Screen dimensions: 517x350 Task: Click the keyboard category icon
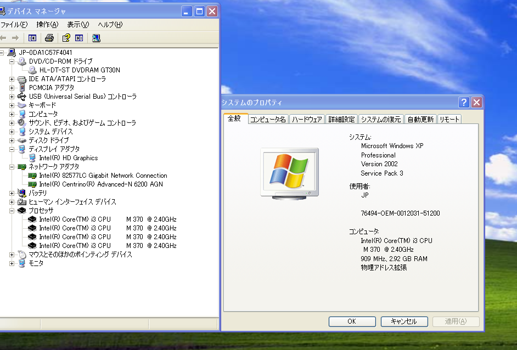[x=22, y=105]
